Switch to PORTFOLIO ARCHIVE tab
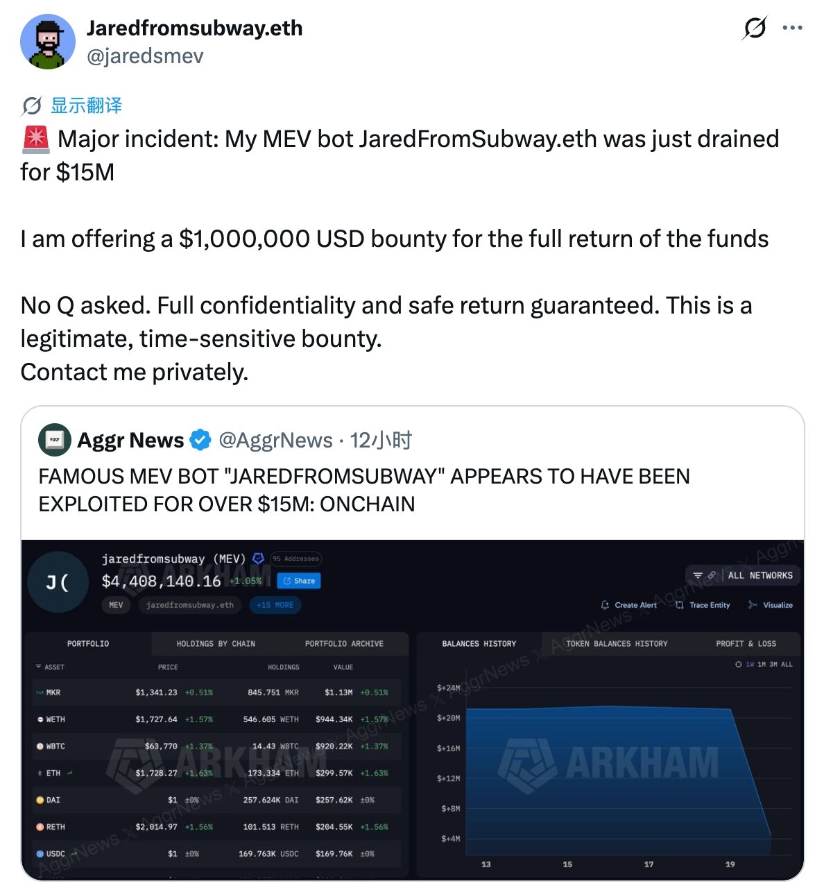Image resolution: width=824 pixels, height=895 pixels. point(344,644)
